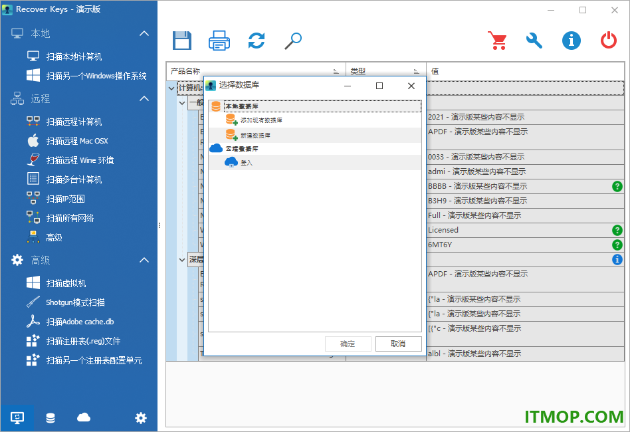This screenshot has width=630, height=432.
Task: Click the Search magnifier toolbar icon
Action: [293, 41]
